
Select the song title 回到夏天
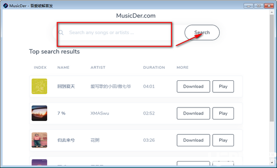click(x=66, y=86)
